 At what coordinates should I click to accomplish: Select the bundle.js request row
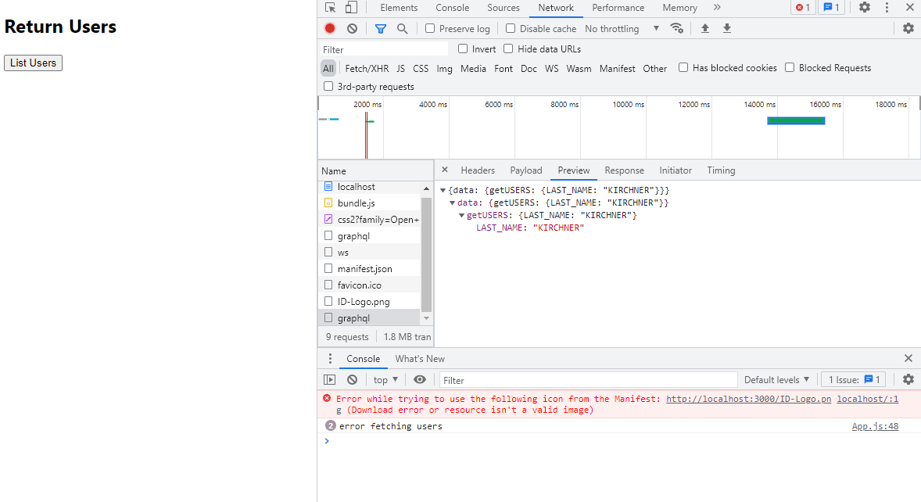(x=370, y=203)
